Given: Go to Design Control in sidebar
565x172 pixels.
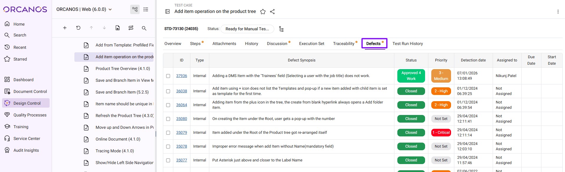Looking at the screenshot, I should point(27,103).
